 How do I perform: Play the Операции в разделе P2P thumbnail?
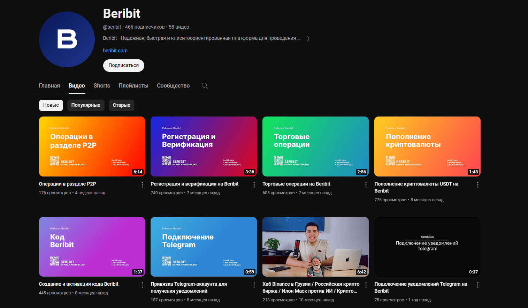[x=92, y=147]
